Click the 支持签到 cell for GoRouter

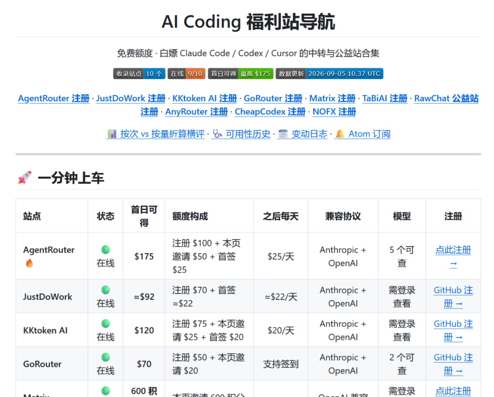click(x=281, y=364)
